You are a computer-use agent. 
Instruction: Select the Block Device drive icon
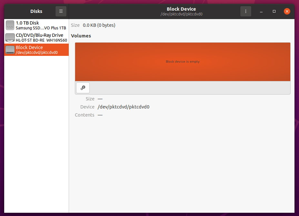click(x=10, y=50)
